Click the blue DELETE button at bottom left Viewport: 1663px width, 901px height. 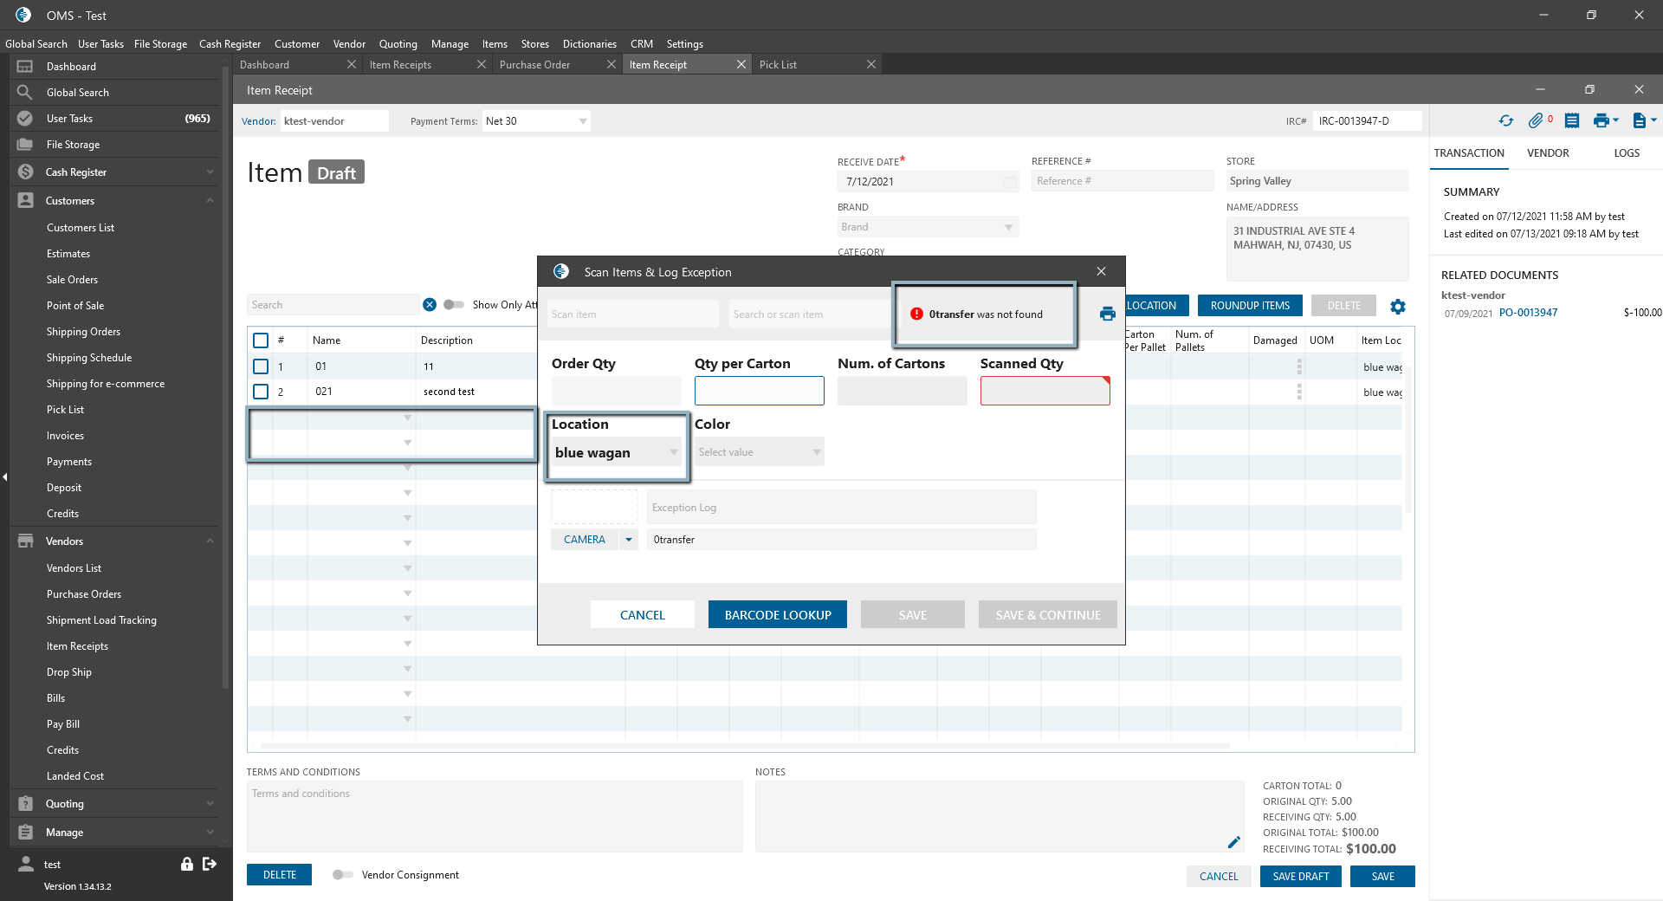(280, 875)
